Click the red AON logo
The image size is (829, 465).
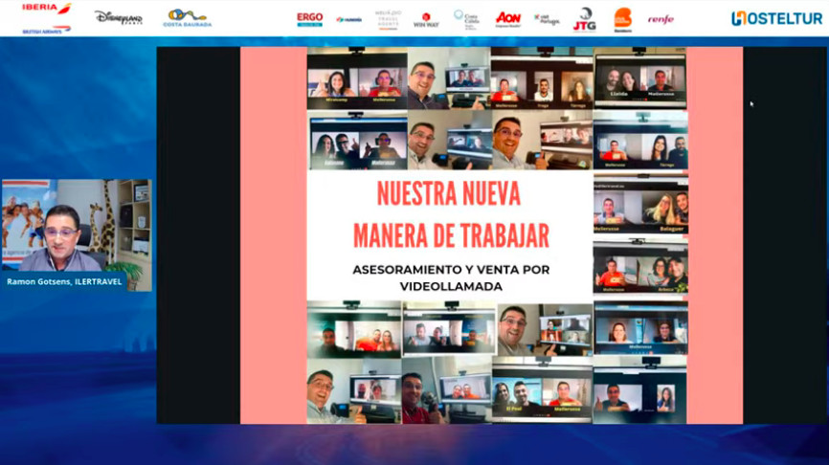[x=508, y=18]
